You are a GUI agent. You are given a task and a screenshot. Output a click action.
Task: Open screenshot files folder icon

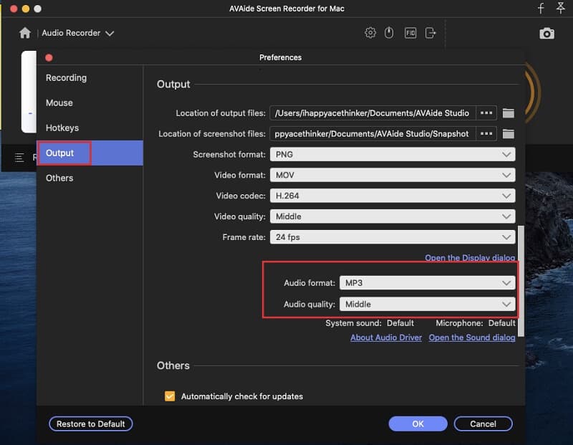click(508, 134)
